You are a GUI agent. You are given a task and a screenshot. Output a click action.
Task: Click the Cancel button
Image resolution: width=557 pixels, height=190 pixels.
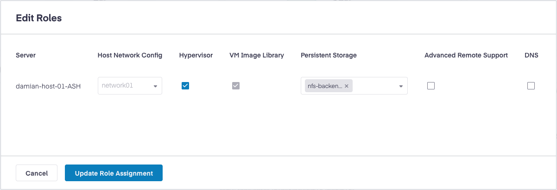click(37, 173)
